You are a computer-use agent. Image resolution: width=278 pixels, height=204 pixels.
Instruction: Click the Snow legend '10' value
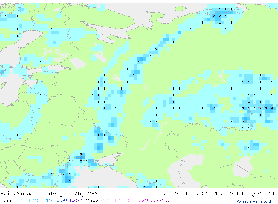pyautogui.click(x=137, y=200)
